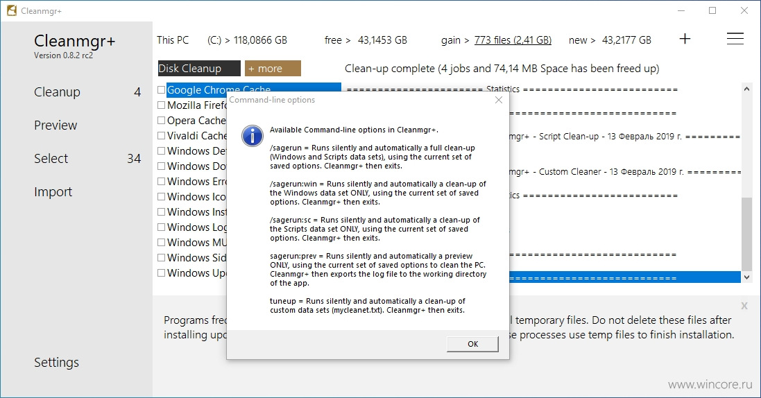This screenshot has width=761, height=398.
Task: Check the Windows Side item checkbox
Action: click(x=161, y=258)
